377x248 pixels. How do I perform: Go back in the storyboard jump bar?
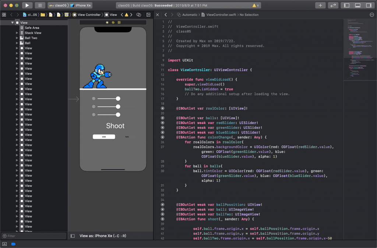click(x=11, y=15)
